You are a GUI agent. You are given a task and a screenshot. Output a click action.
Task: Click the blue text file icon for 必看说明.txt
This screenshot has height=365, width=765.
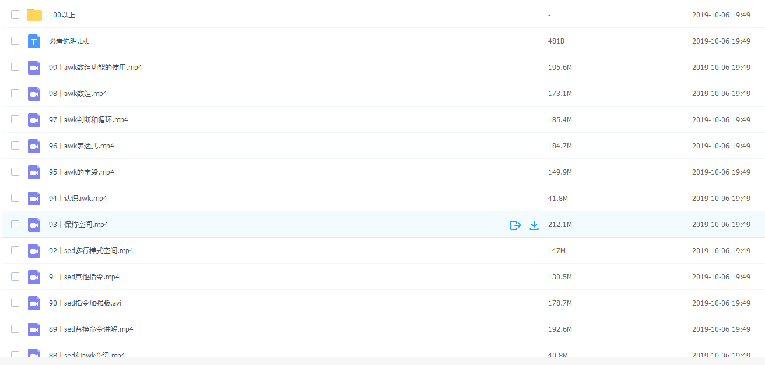[34, 41]
